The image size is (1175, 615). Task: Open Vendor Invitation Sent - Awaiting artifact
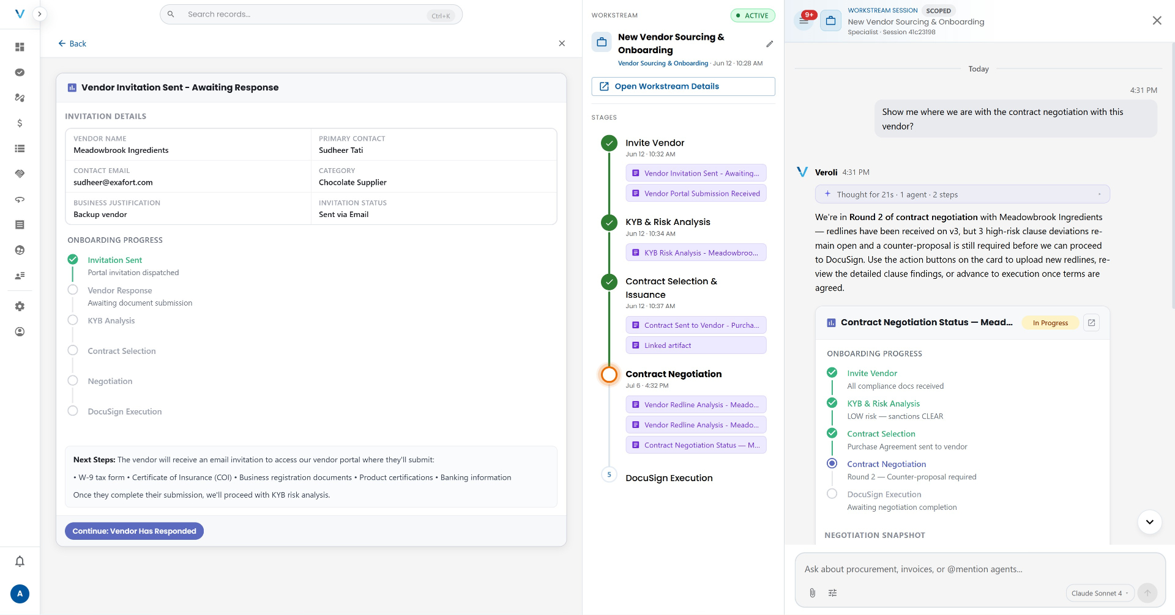696,174
